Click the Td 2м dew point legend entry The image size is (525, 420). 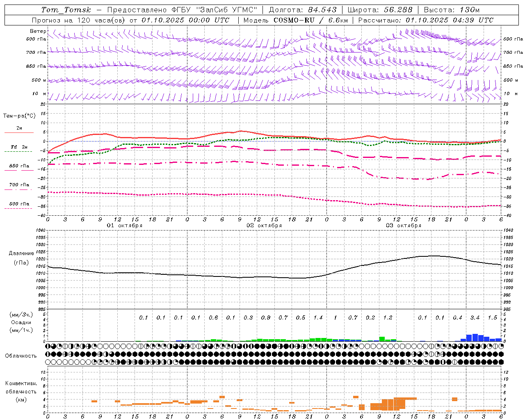[19, 147]
